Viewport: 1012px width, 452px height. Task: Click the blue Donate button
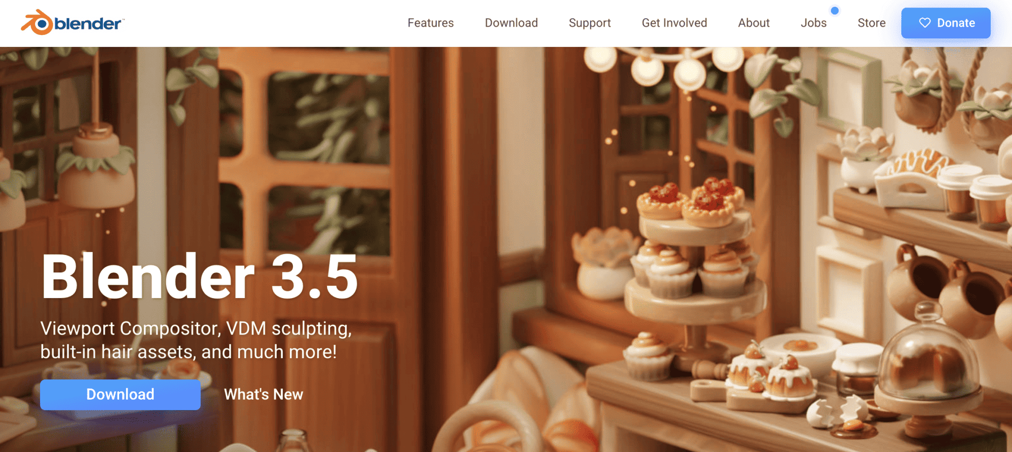945,23
